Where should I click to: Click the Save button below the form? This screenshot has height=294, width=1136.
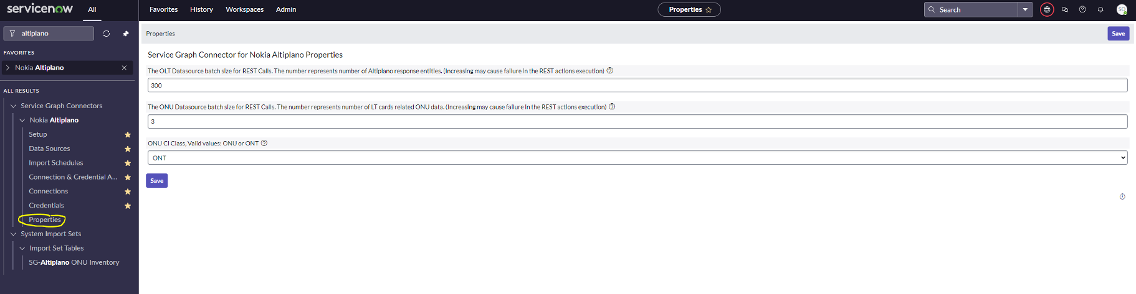click(157, 181)
